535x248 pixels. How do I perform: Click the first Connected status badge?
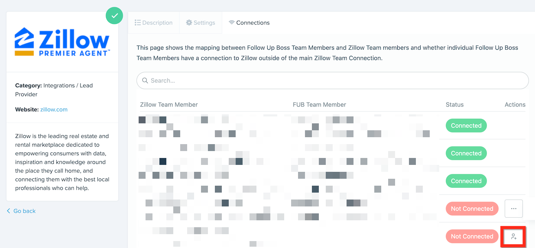[466, 126]
